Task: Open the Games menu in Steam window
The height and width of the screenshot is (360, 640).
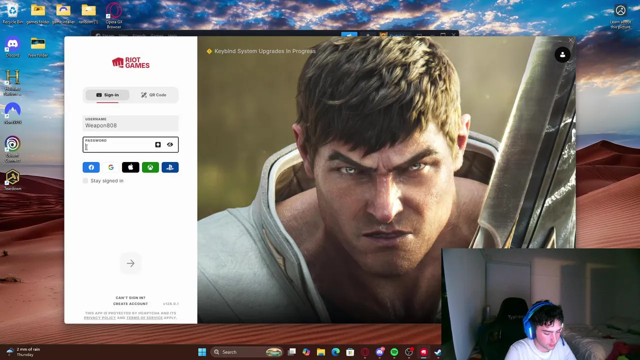Action: pyautogui.click(x=157, y=35)
